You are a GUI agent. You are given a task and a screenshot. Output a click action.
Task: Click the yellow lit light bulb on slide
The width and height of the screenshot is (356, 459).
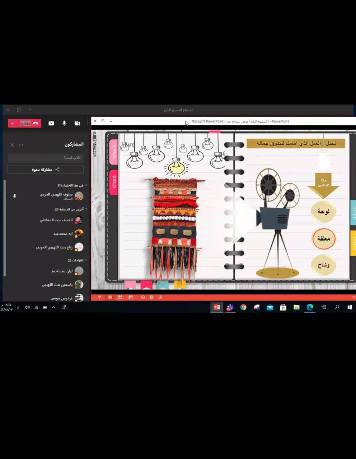pos(176,167)
